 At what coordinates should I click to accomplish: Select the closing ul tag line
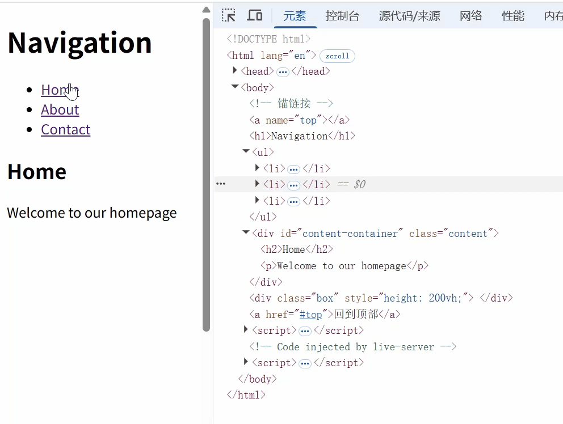[x=263, y=217]
